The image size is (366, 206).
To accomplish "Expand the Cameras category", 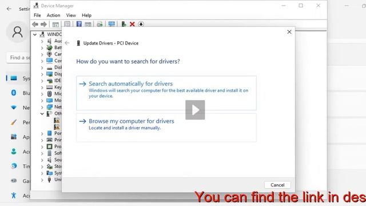I will pyautogui.click(x=42, y=54).
